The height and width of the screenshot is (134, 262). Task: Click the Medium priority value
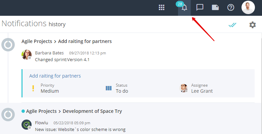[50, 91]
